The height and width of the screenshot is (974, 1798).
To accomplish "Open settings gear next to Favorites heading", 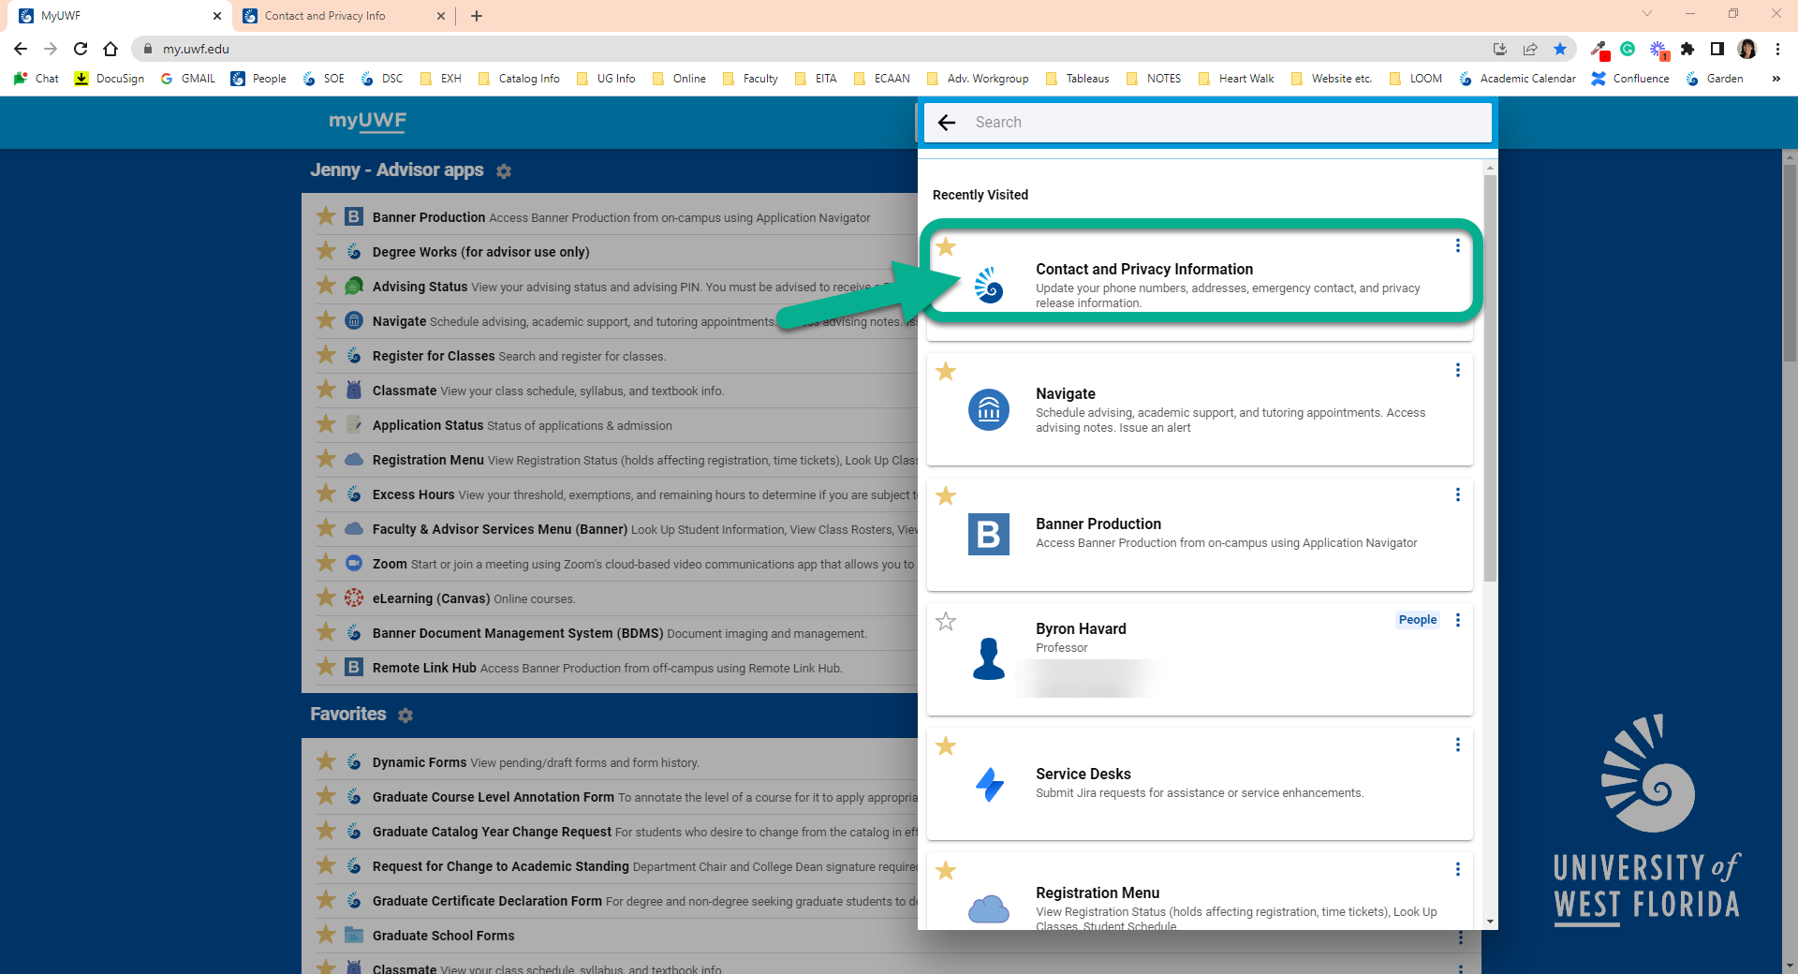I will 405,716.
